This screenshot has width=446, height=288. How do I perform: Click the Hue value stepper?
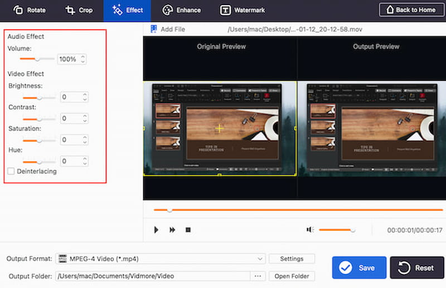[85, 161]
